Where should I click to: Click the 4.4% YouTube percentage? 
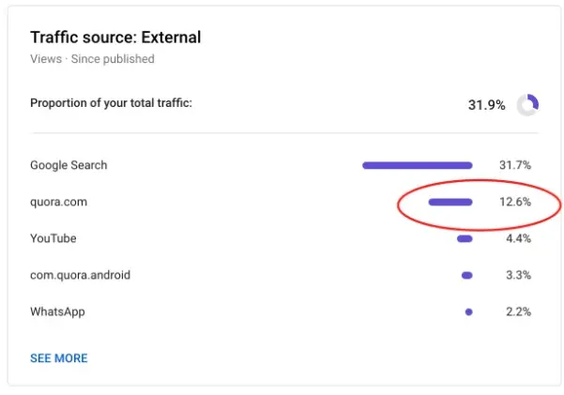(517, 238)
